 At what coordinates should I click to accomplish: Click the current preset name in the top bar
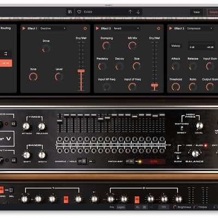point(88,12)
